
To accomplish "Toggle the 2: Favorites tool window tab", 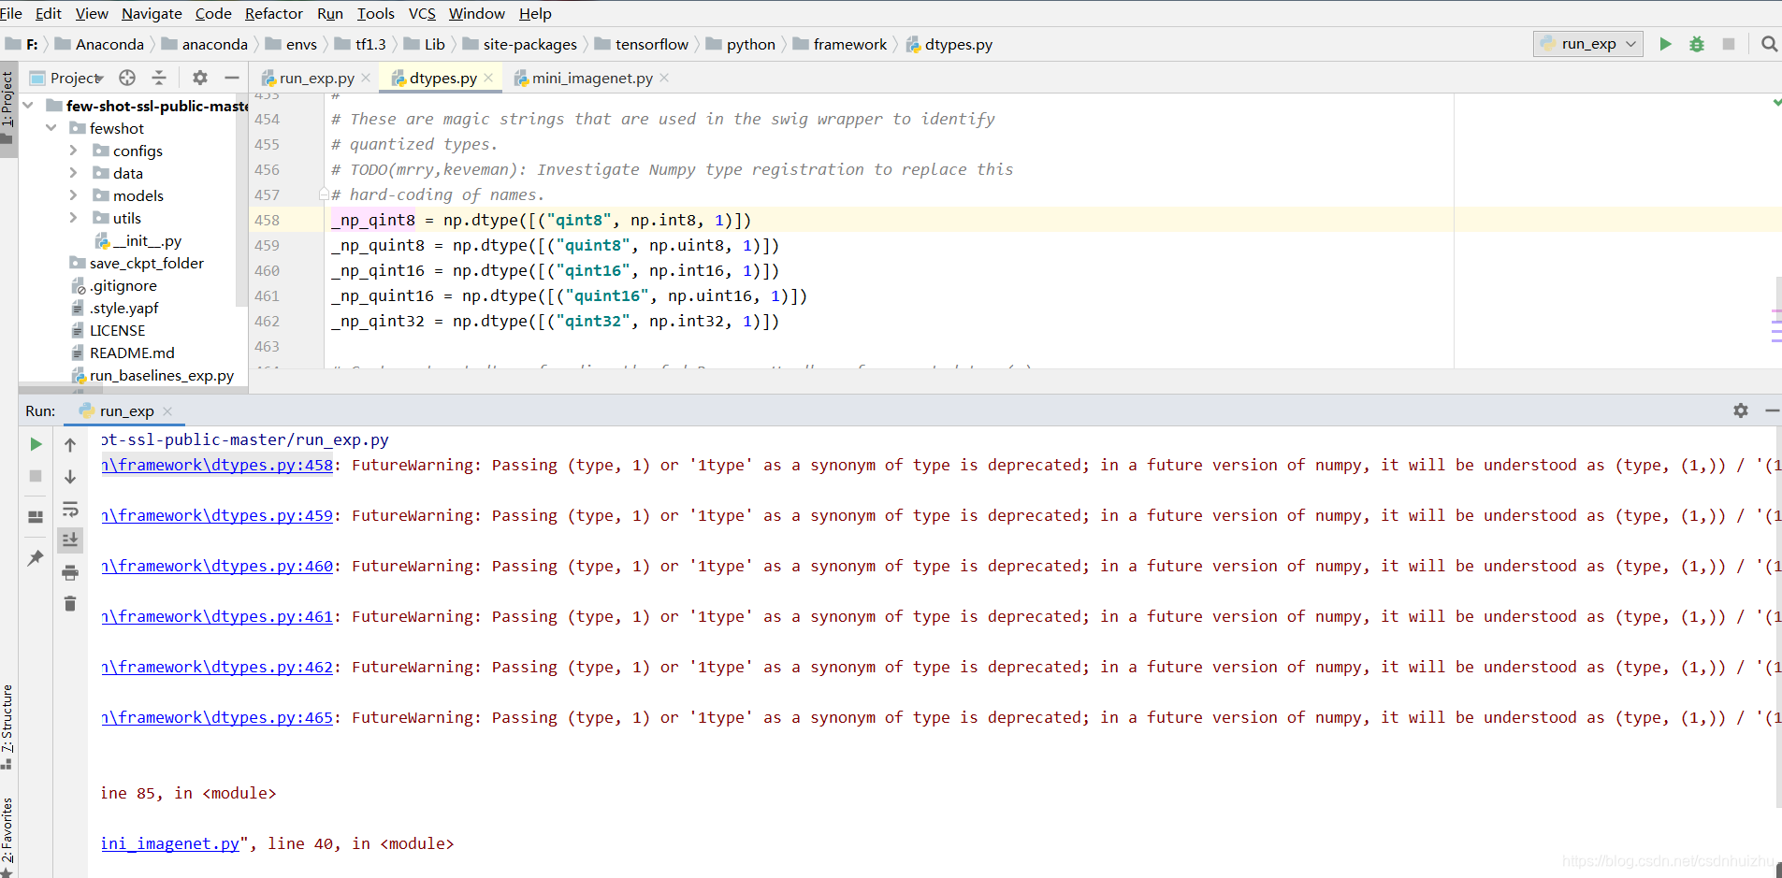I will [x=7, y=835].
